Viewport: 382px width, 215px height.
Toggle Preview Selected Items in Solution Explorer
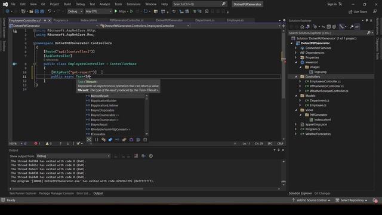[357, 26]
